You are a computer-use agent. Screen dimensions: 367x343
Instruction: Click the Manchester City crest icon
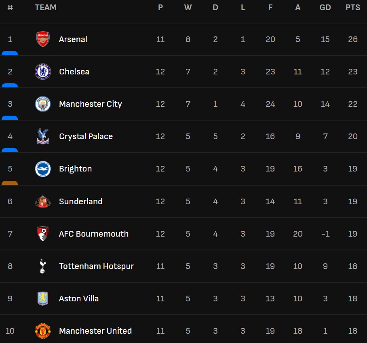pos(42,104)
